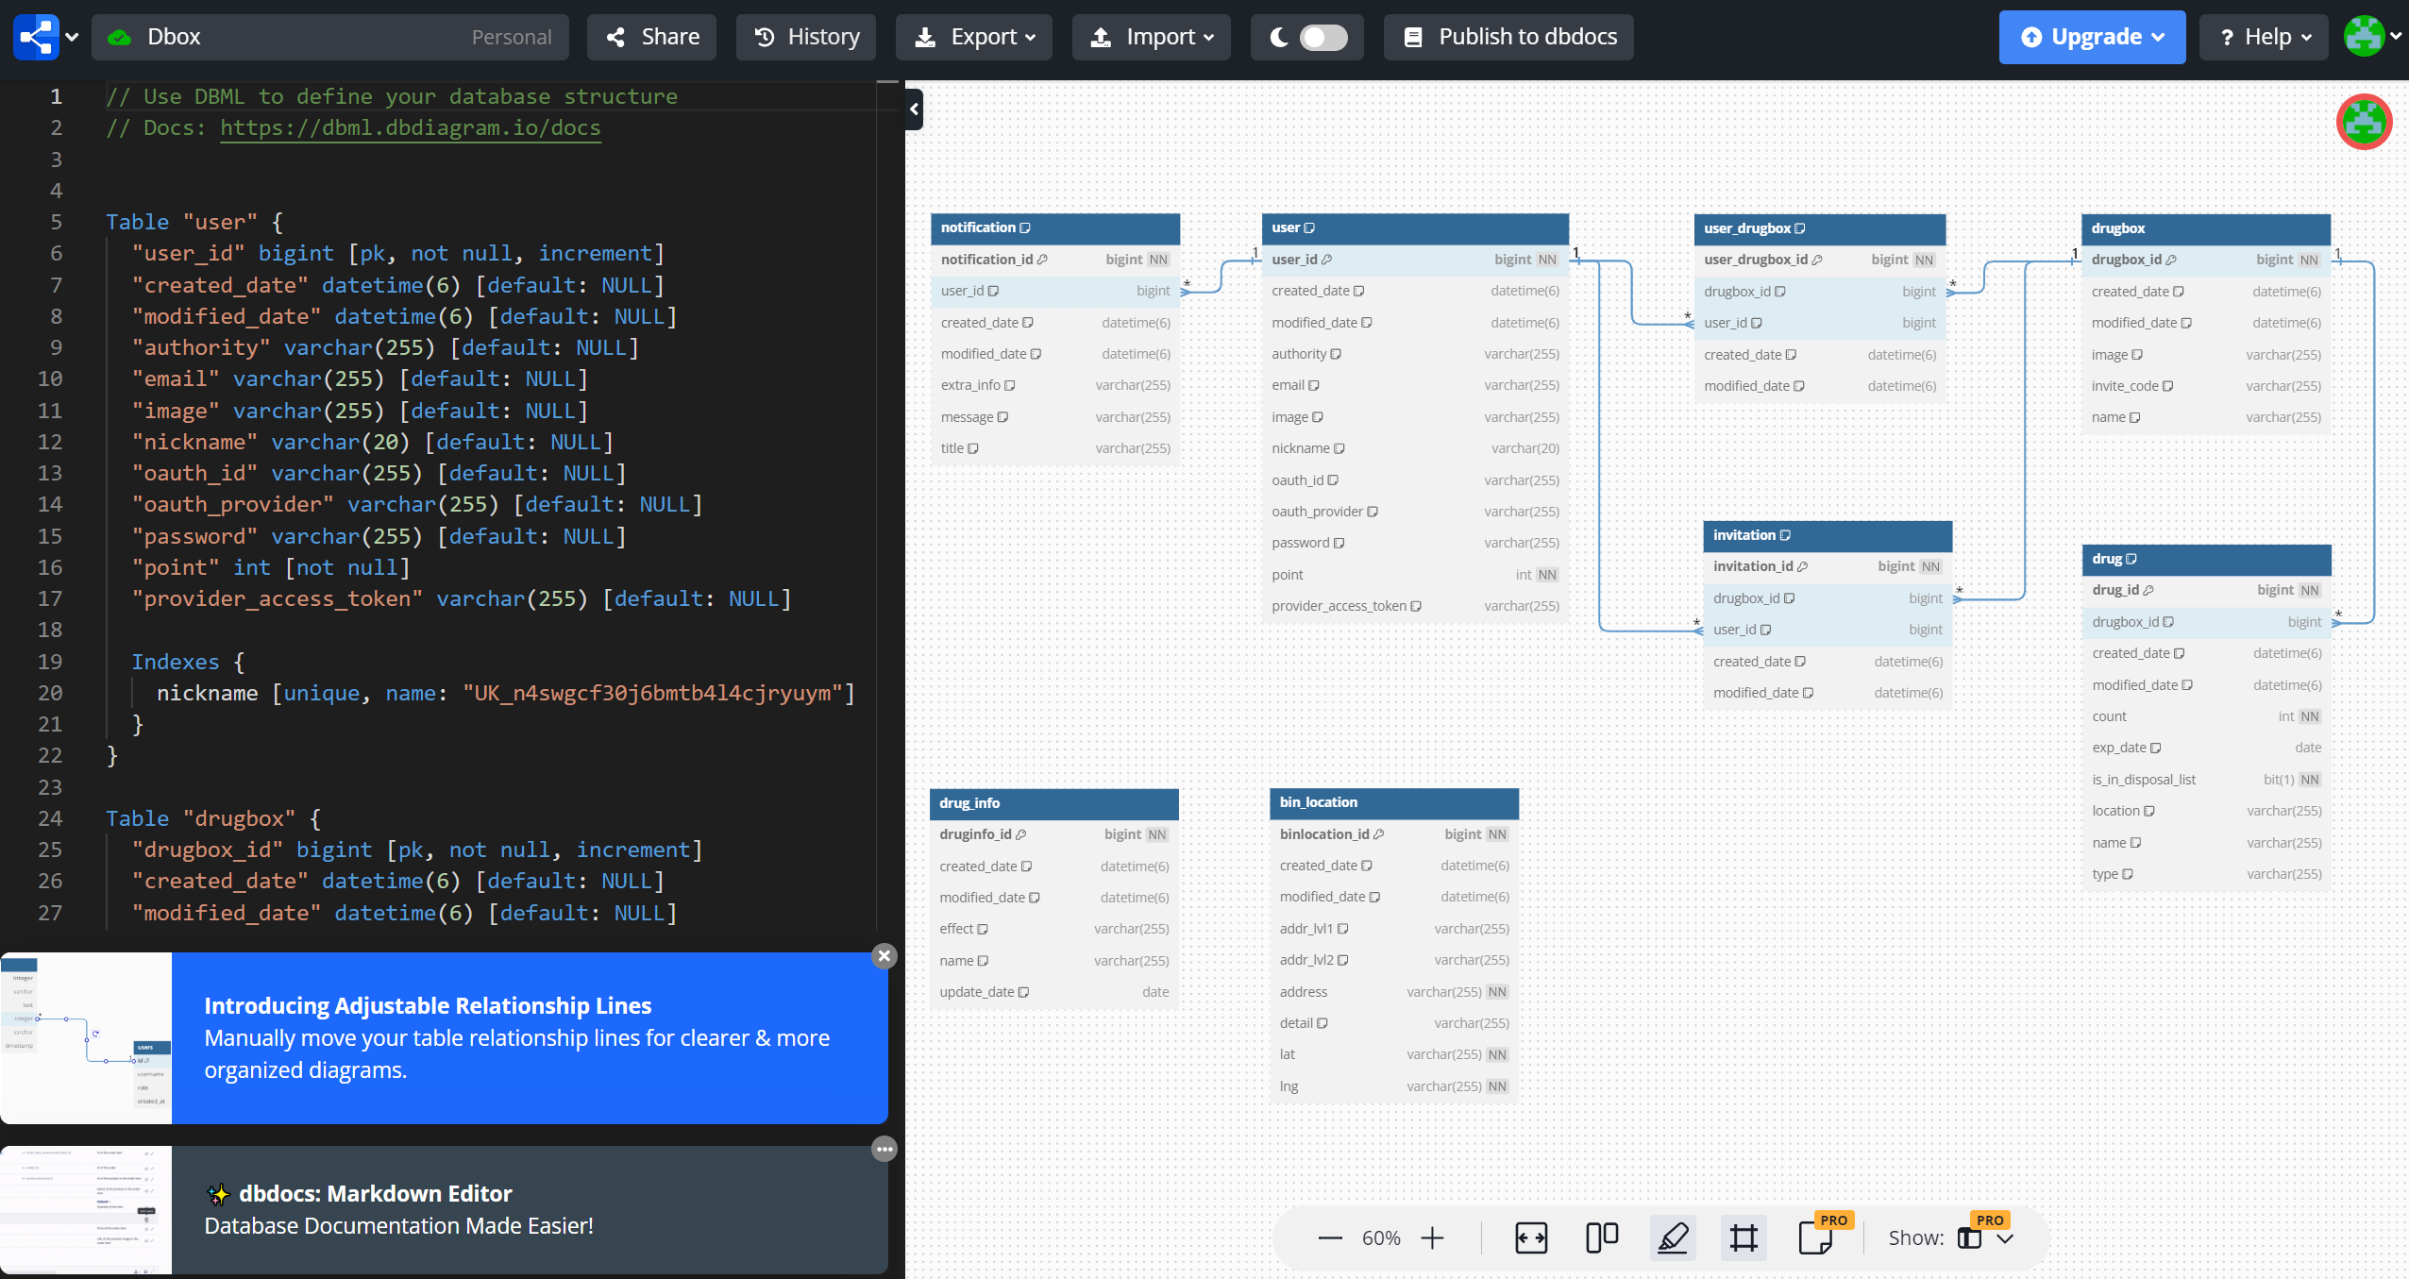Click Publish to dbdocs button
This screenshot has width=2409, height=1279.
[1508, 37]
